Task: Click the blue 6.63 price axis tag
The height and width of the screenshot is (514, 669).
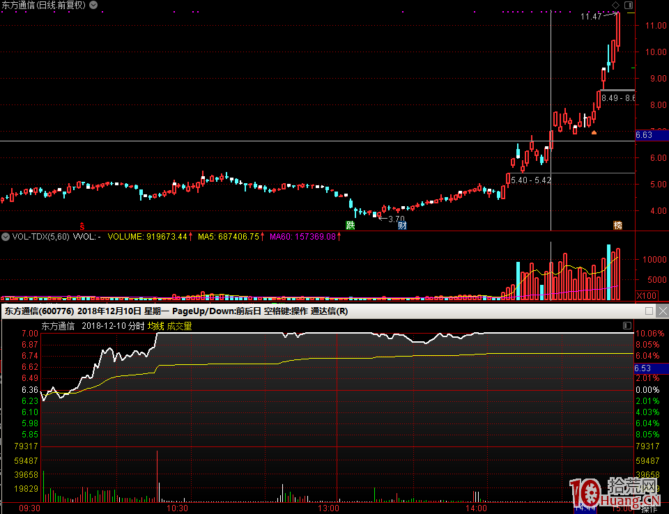Action: [652, 135]
